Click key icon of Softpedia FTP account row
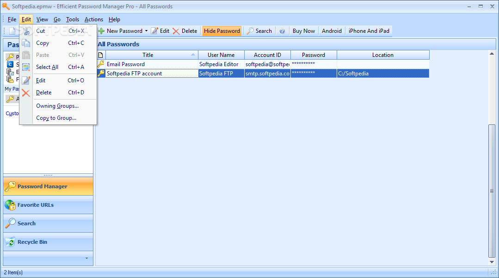This screenshot has width=499, height=278. click(x=101, y=73)
